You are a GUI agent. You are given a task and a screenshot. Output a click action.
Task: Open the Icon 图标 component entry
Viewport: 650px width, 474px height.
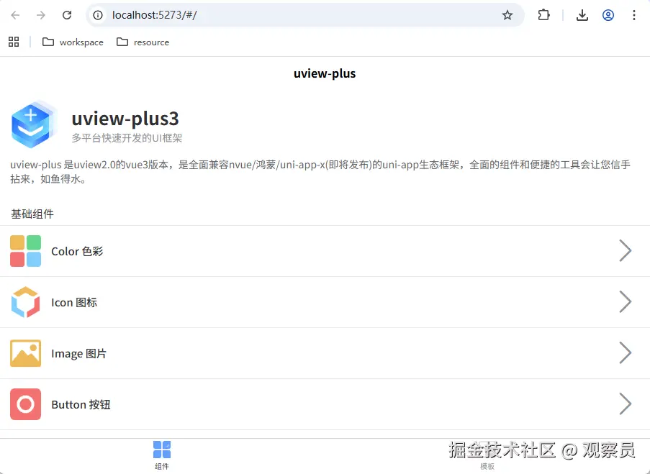pos(325,302)
